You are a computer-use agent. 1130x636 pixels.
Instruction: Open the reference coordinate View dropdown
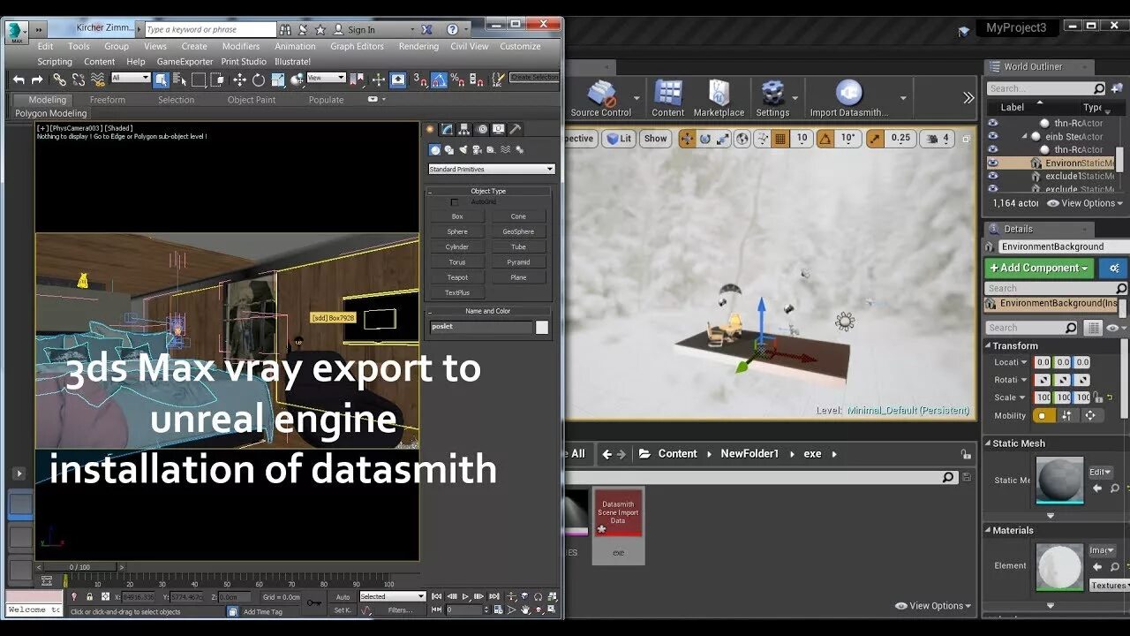coord(326,78)
